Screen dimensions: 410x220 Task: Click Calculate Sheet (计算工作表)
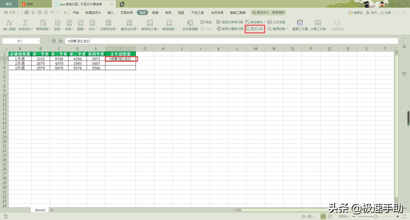pos(318,25)
